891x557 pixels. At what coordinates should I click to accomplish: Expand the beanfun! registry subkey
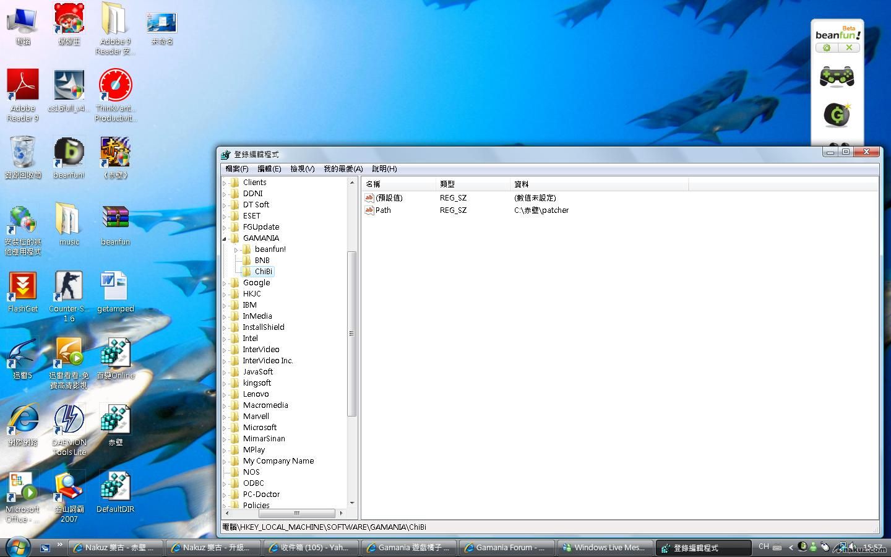(x=236, y=249)
